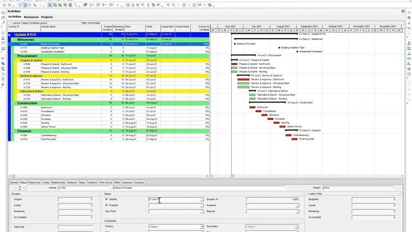412x232 pixels.
Task: Click into the Started date field
Action: (x=174, y=200)
